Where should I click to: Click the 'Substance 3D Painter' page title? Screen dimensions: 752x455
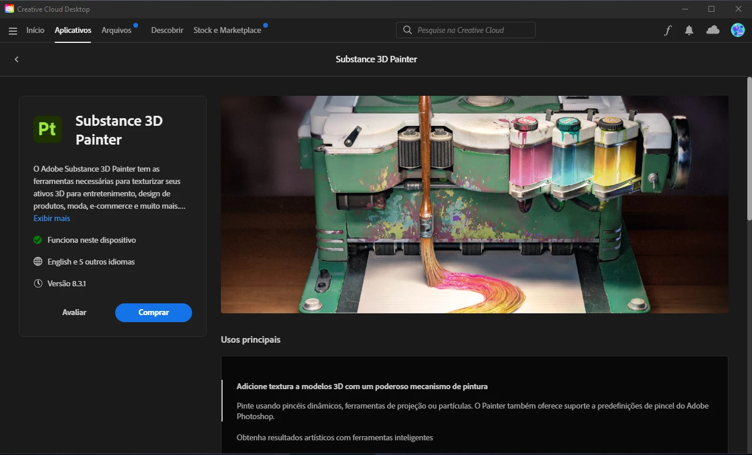[377, 59]
